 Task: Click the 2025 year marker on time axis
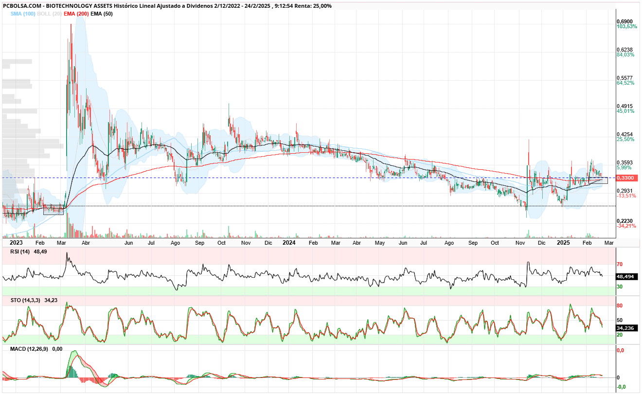564,242
